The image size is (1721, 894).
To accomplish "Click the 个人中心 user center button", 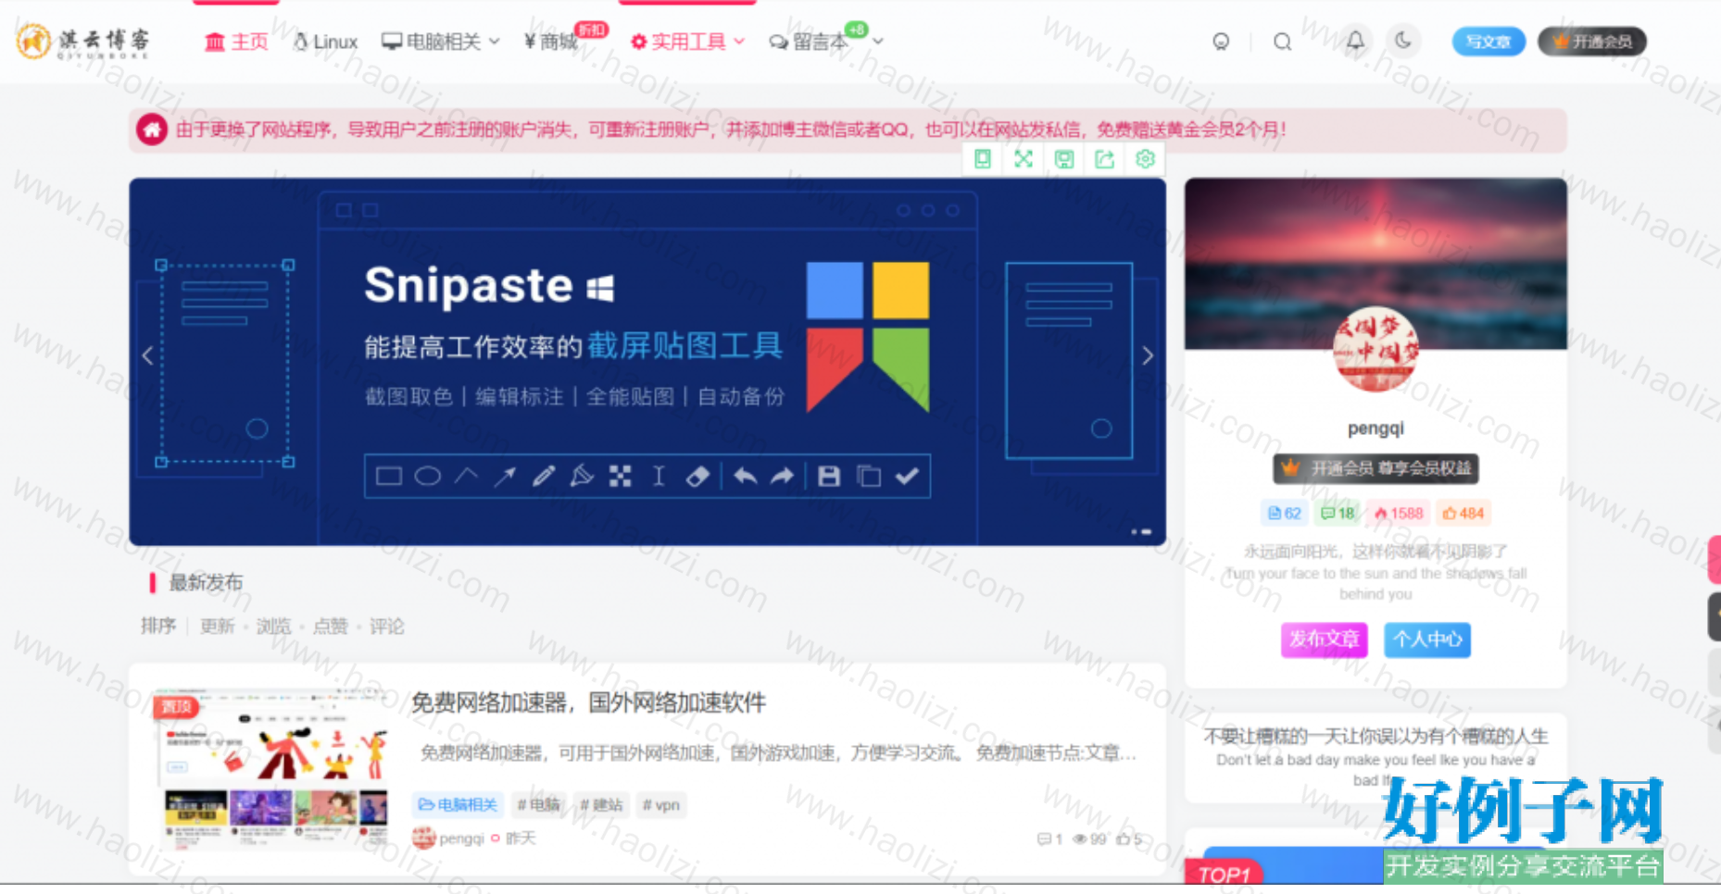I will (1427, 639).
